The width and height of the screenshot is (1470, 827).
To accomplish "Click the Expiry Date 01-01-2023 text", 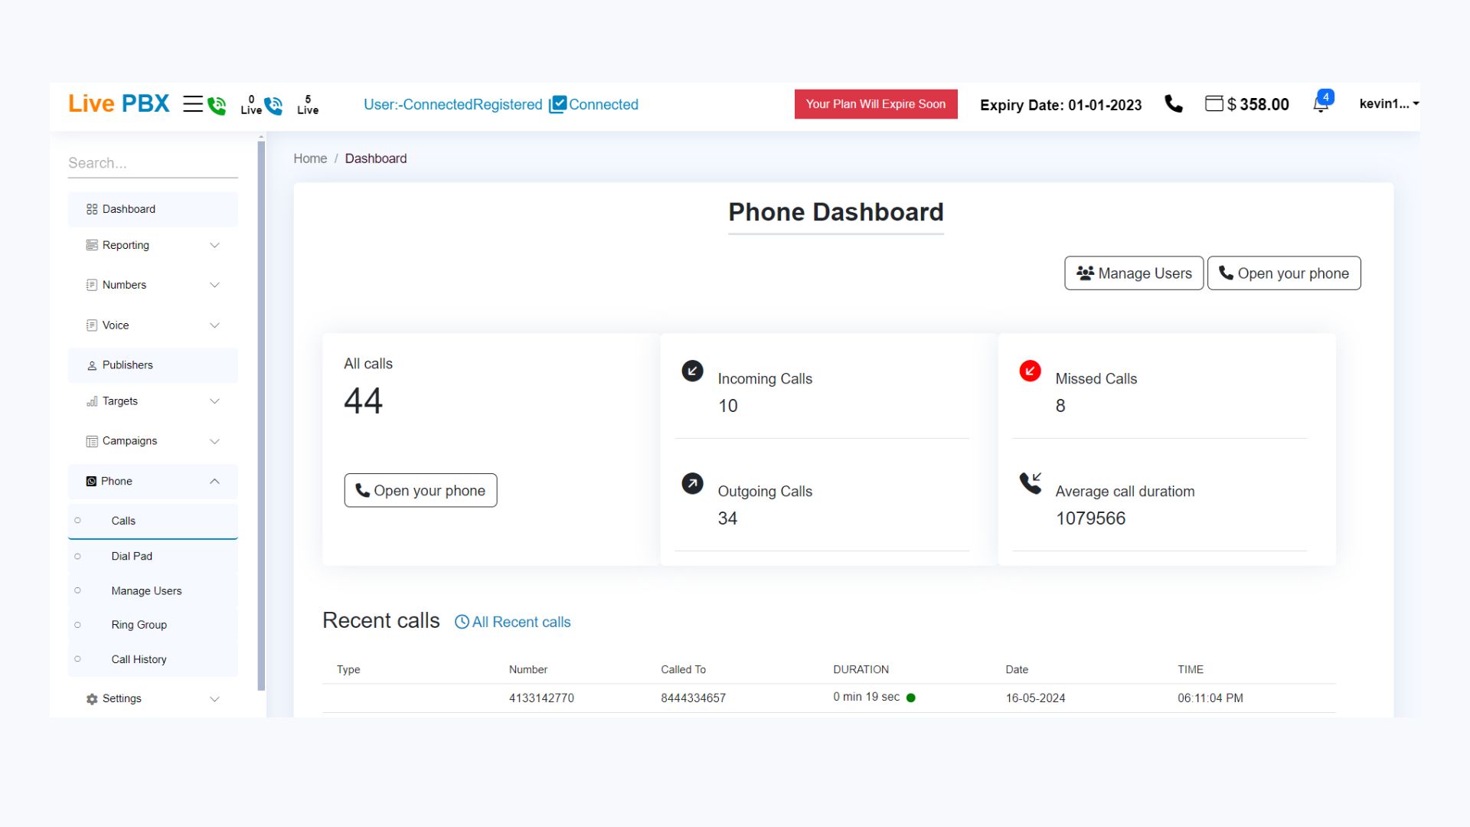I will pyautogui.click(x=1060, y=105).
